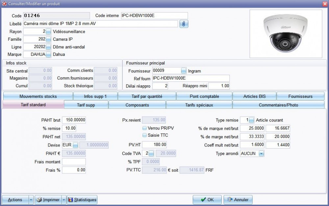Enable the Saisie TTC checkbox
329x206 pixels.
(144, 135)
